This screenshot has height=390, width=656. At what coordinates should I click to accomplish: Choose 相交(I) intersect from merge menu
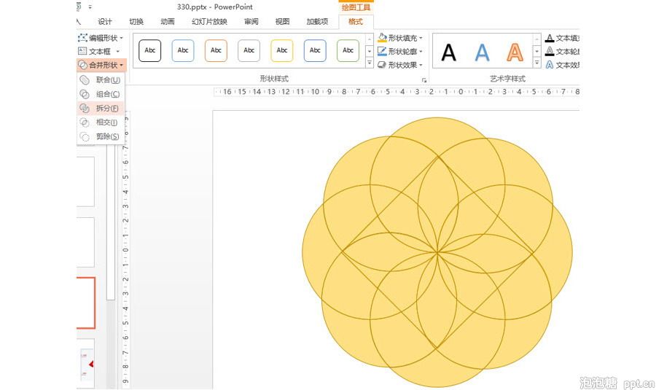pyautogui.click(x=101, y=122)
